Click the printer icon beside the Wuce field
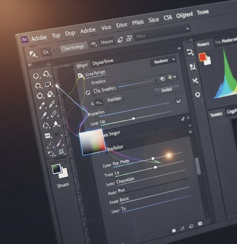 (x=129, y=38)
